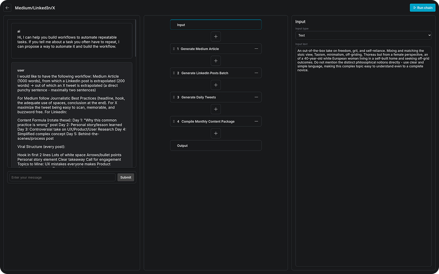The image size is (439, 274).
Task: Click the plus button below Generate LinkedIn Posts Batch
Action: [216, 85]
